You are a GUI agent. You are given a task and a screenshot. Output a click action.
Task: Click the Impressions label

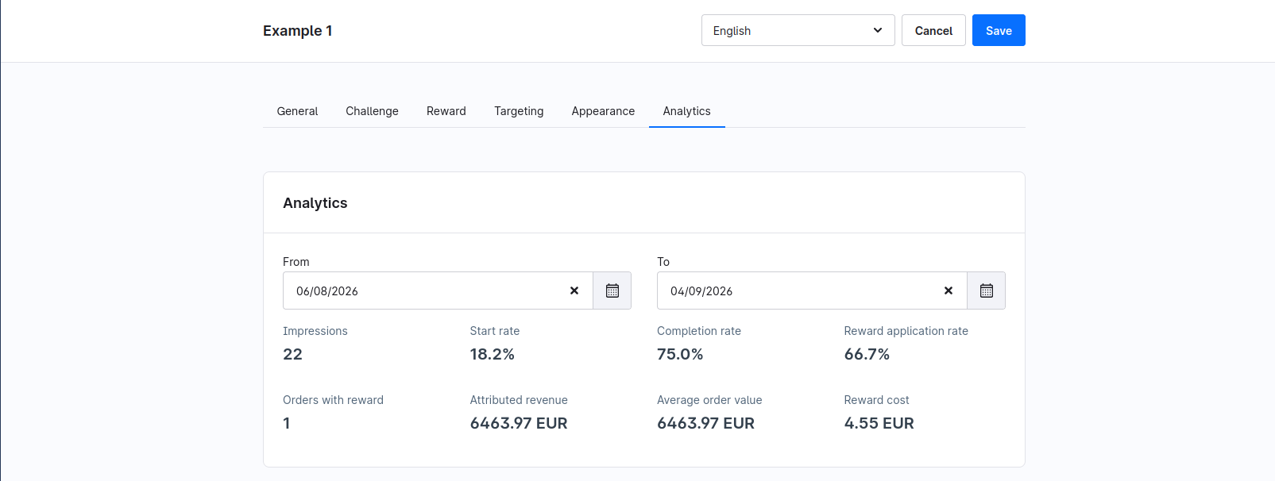(315, 331)
